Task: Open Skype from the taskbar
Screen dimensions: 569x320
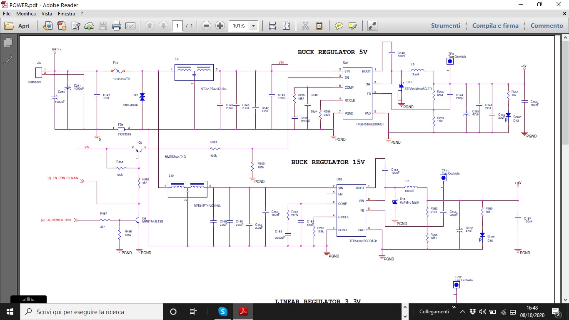Action: [x=223, y=312]
